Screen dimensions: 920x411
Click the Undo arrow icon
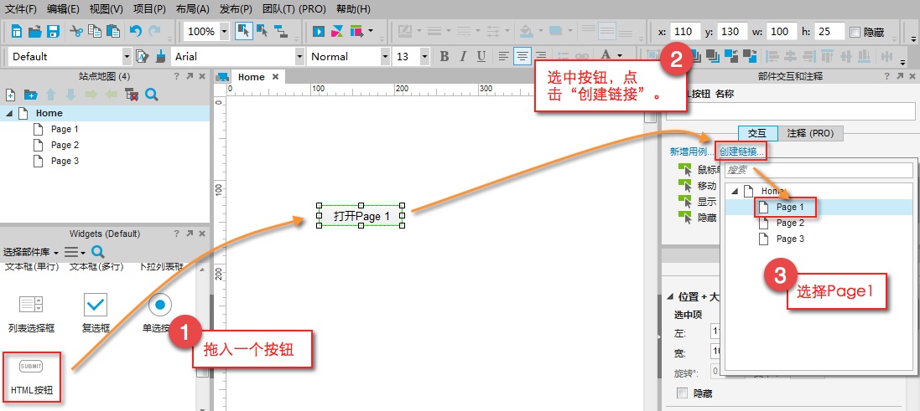click(135, 32)
